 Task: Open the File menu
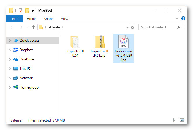click(14, 19)
